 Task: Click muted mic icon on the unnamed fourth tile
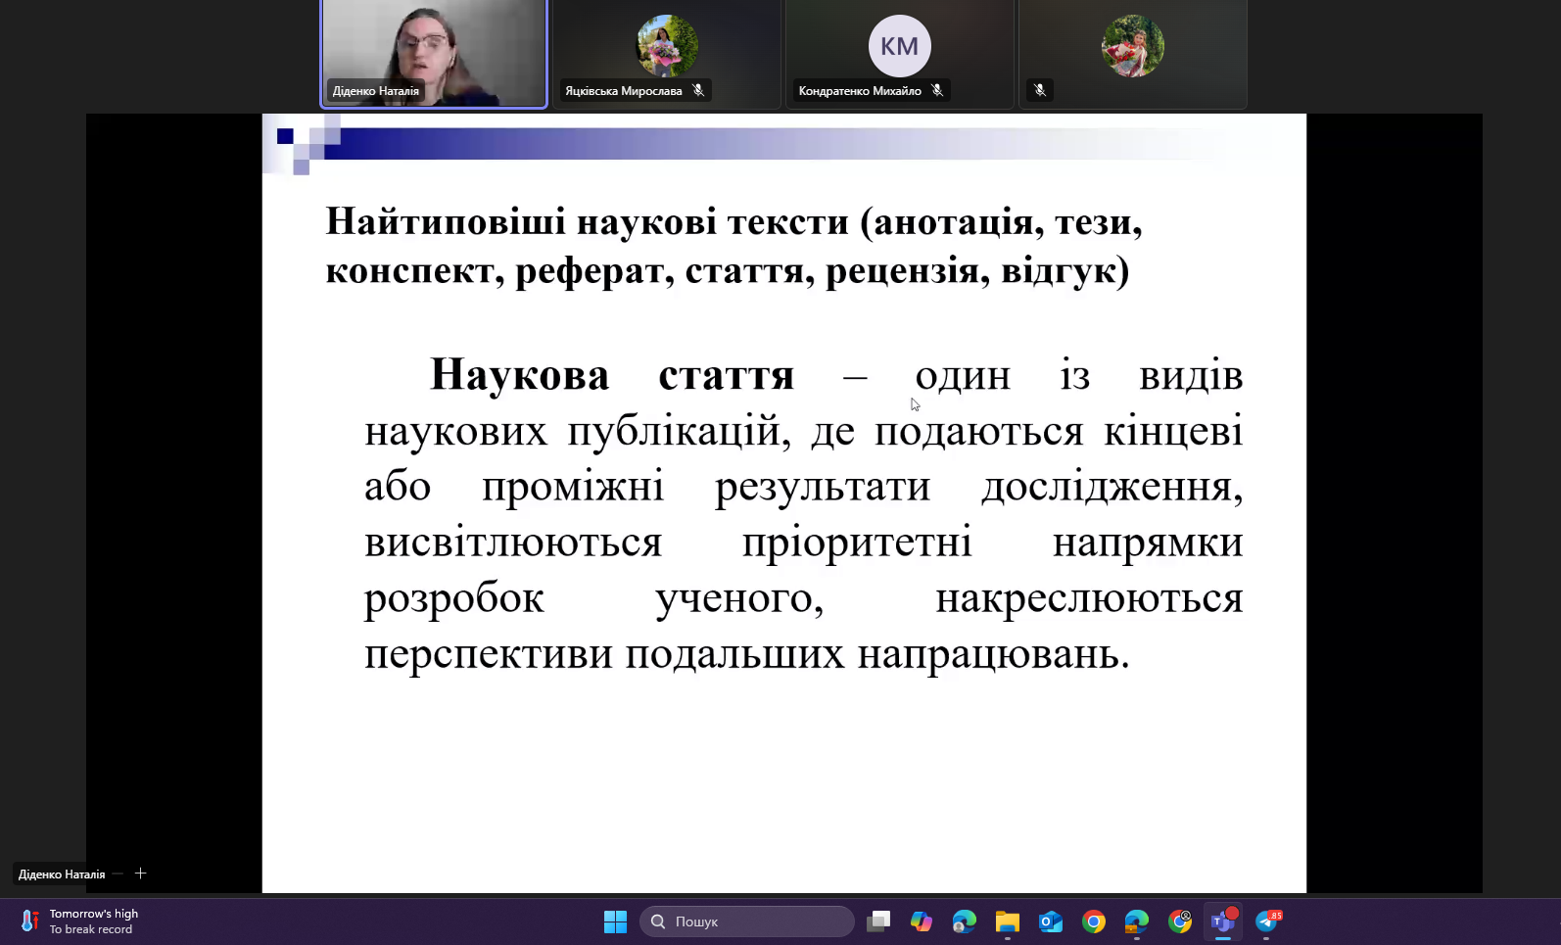1040,90
